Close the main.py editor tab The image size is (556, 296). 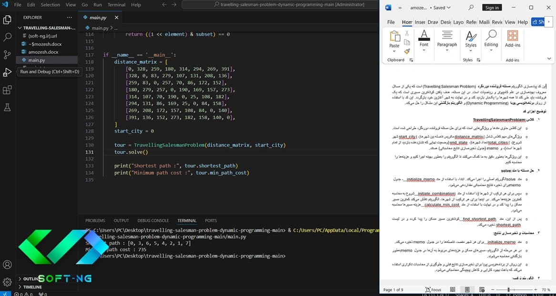[x=117, y=17]
